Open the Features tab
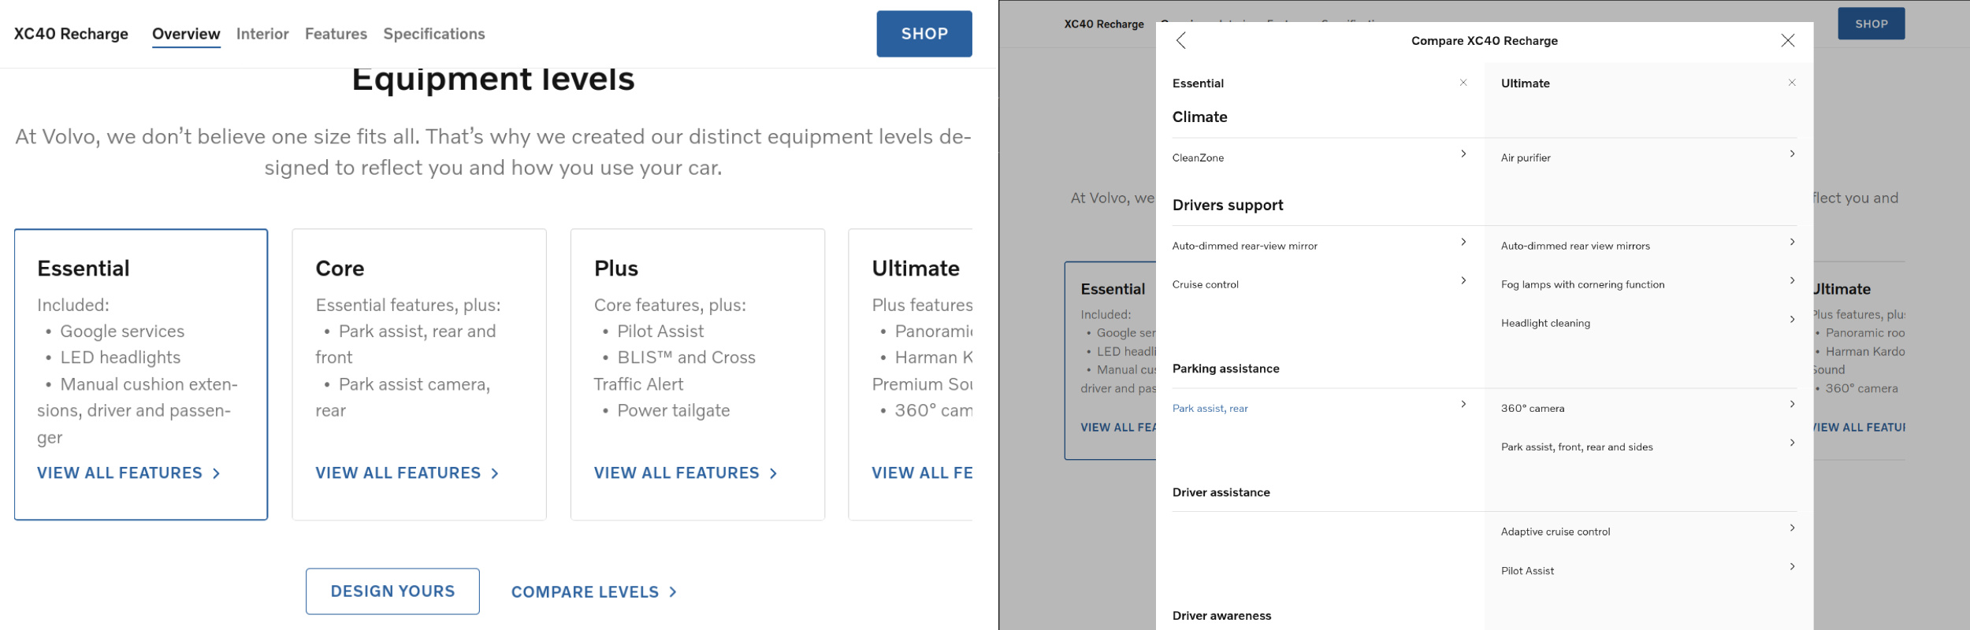Viewport: 1970px width, 630px height. click(336, 34)
